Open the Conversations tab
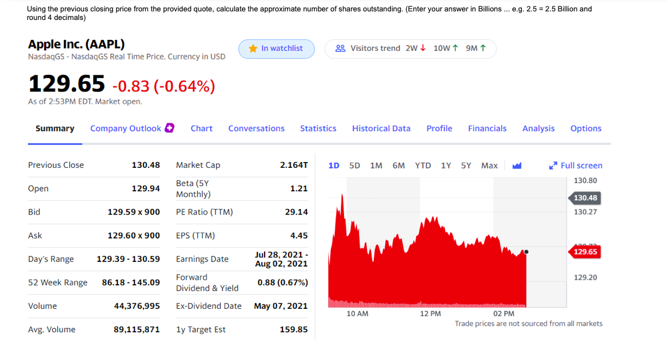 pos(257,128)
